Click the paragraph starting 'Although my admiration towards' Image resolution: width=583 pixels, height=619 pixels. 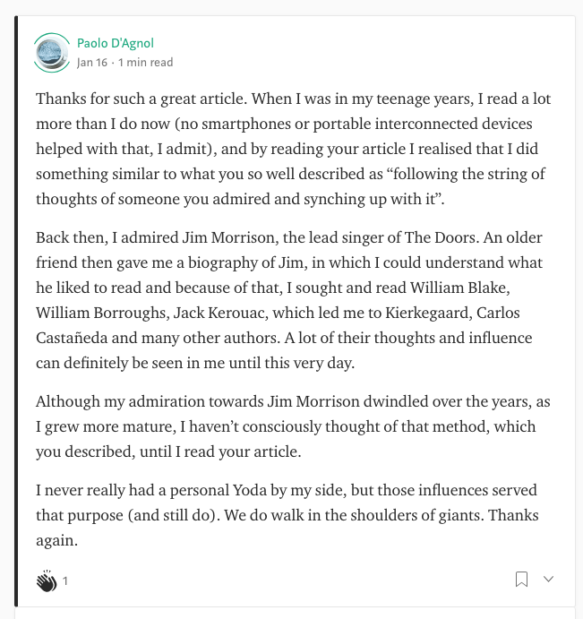(293, 426)
